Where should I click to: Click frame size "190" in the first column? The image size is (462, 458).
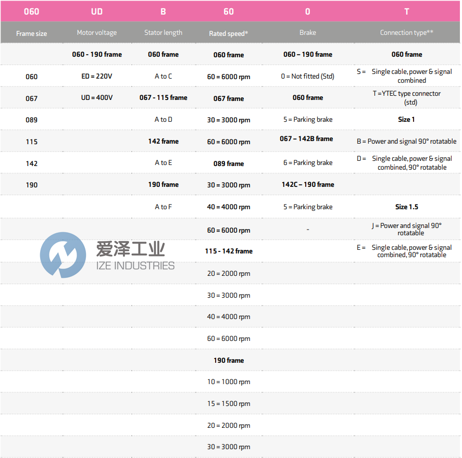click(31, 184)
